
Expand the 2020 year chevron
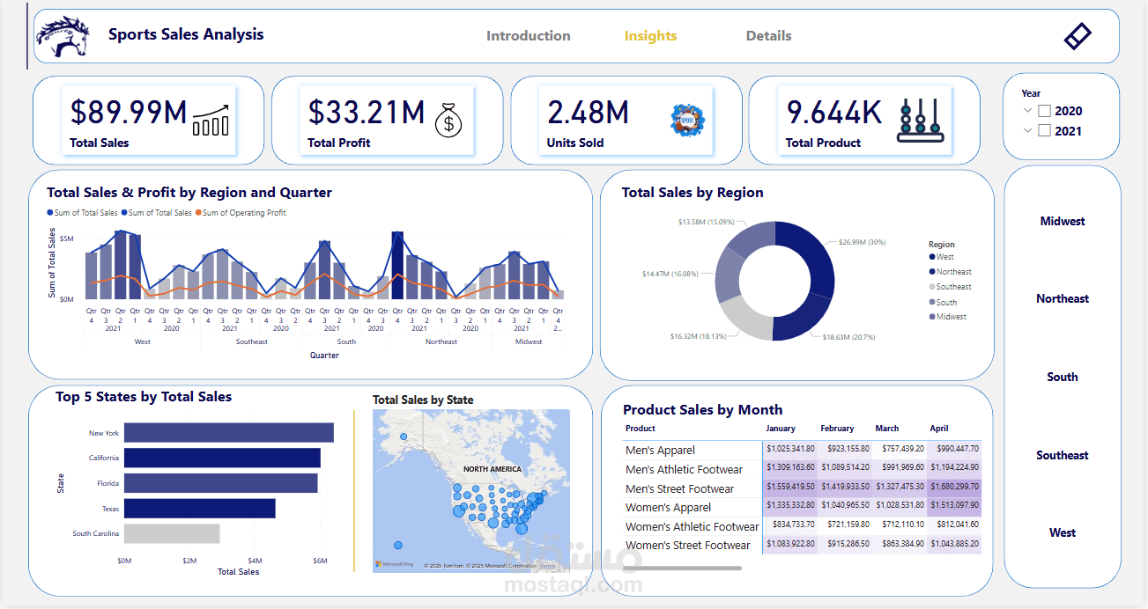click(1027, 111)
